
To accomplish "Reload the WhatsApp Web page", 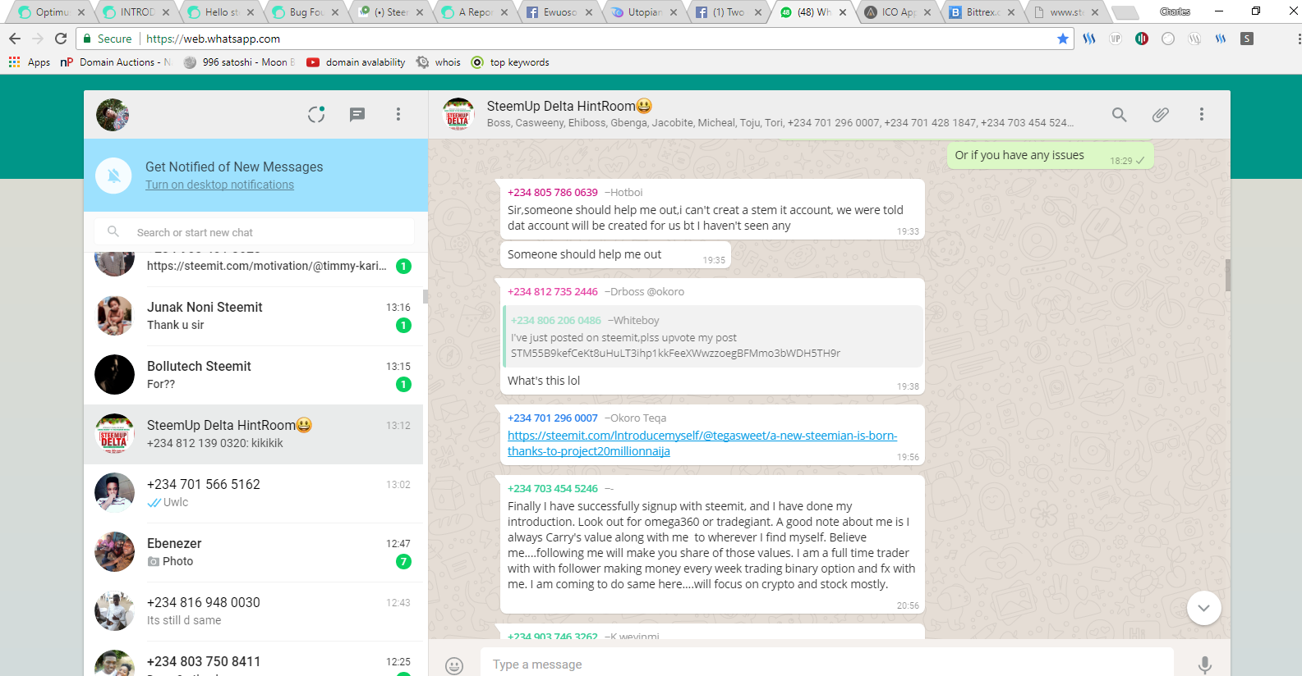I will (x=61, y=39).
